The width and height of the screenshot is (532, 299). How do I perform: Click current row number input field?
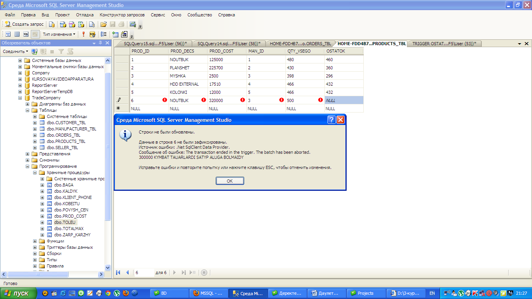[144, 273]
